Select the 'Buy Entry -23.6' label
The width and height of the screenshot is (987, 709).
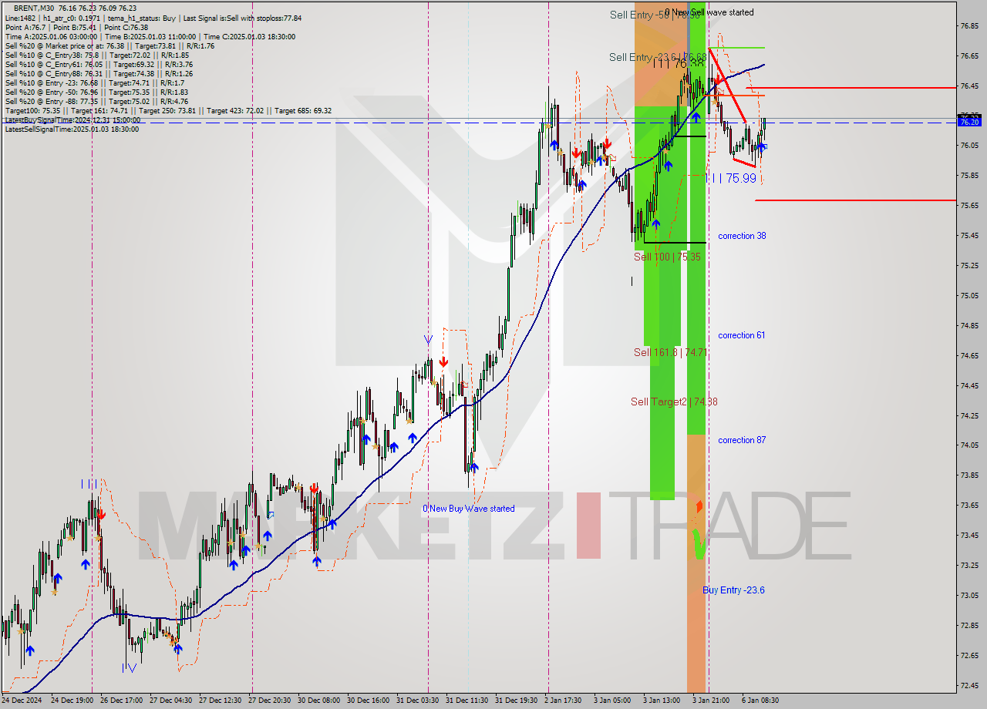point(733,590)
